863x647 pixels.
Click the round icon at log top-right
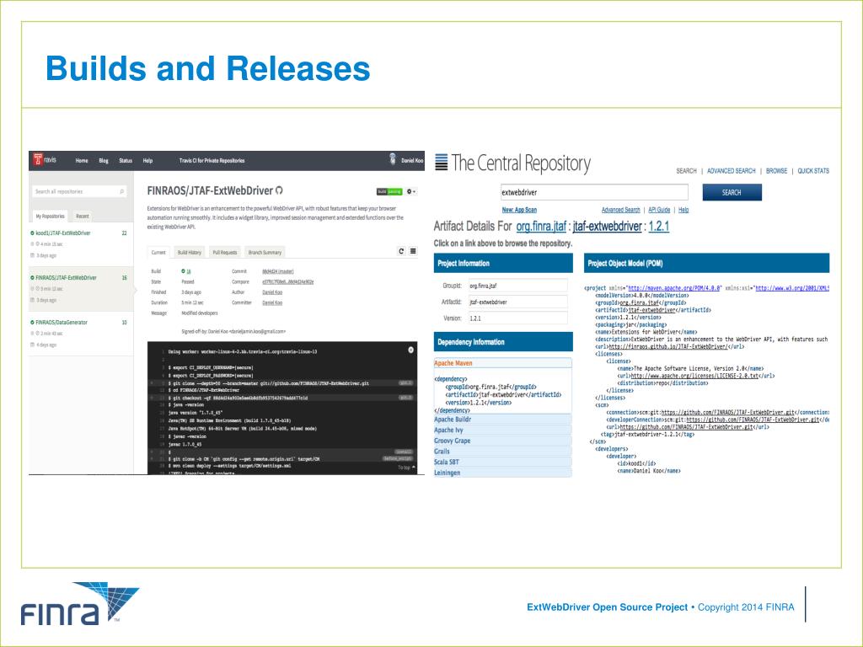point(410,350)
